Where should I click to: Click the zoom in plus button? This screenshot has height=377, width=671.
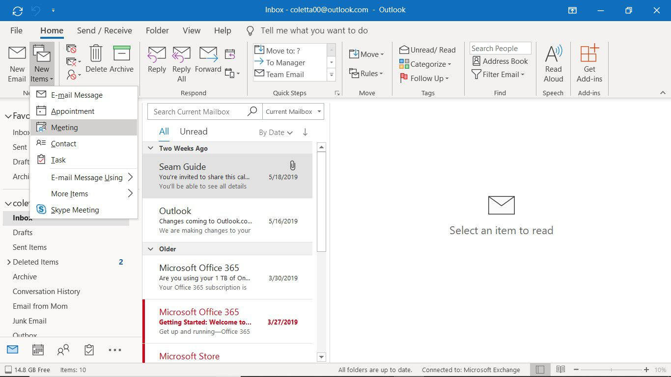[x=647, y=370]
